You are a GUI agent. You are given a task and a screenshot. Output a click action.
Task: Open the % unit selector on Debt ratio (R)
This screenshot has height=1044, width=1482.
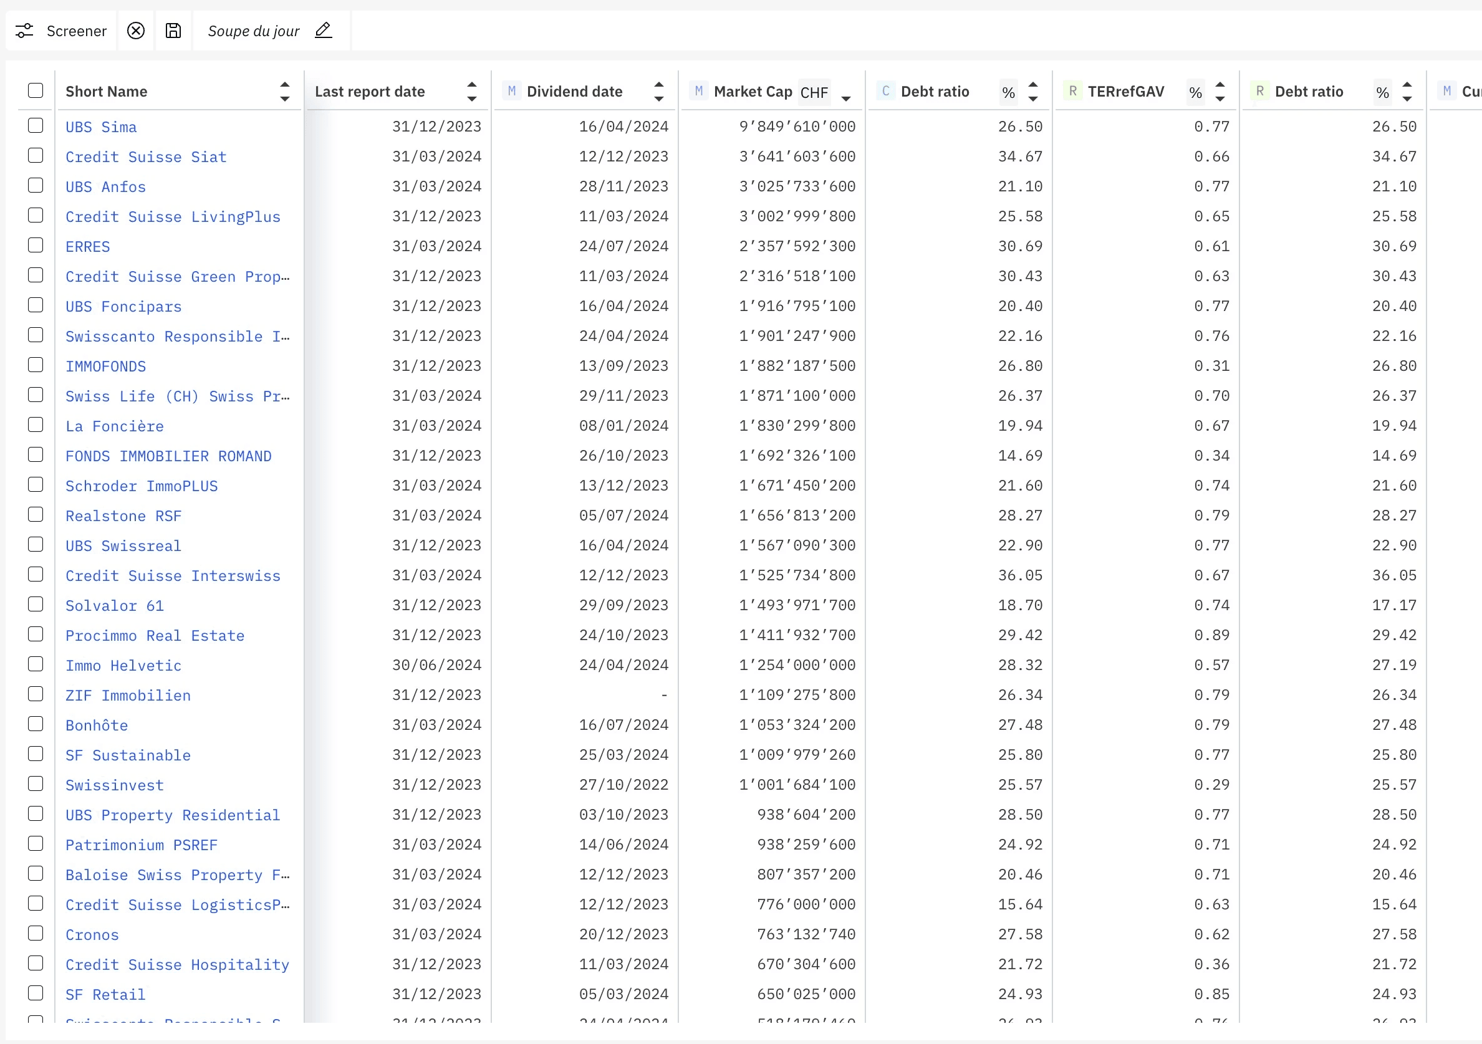pos(1383,92)
